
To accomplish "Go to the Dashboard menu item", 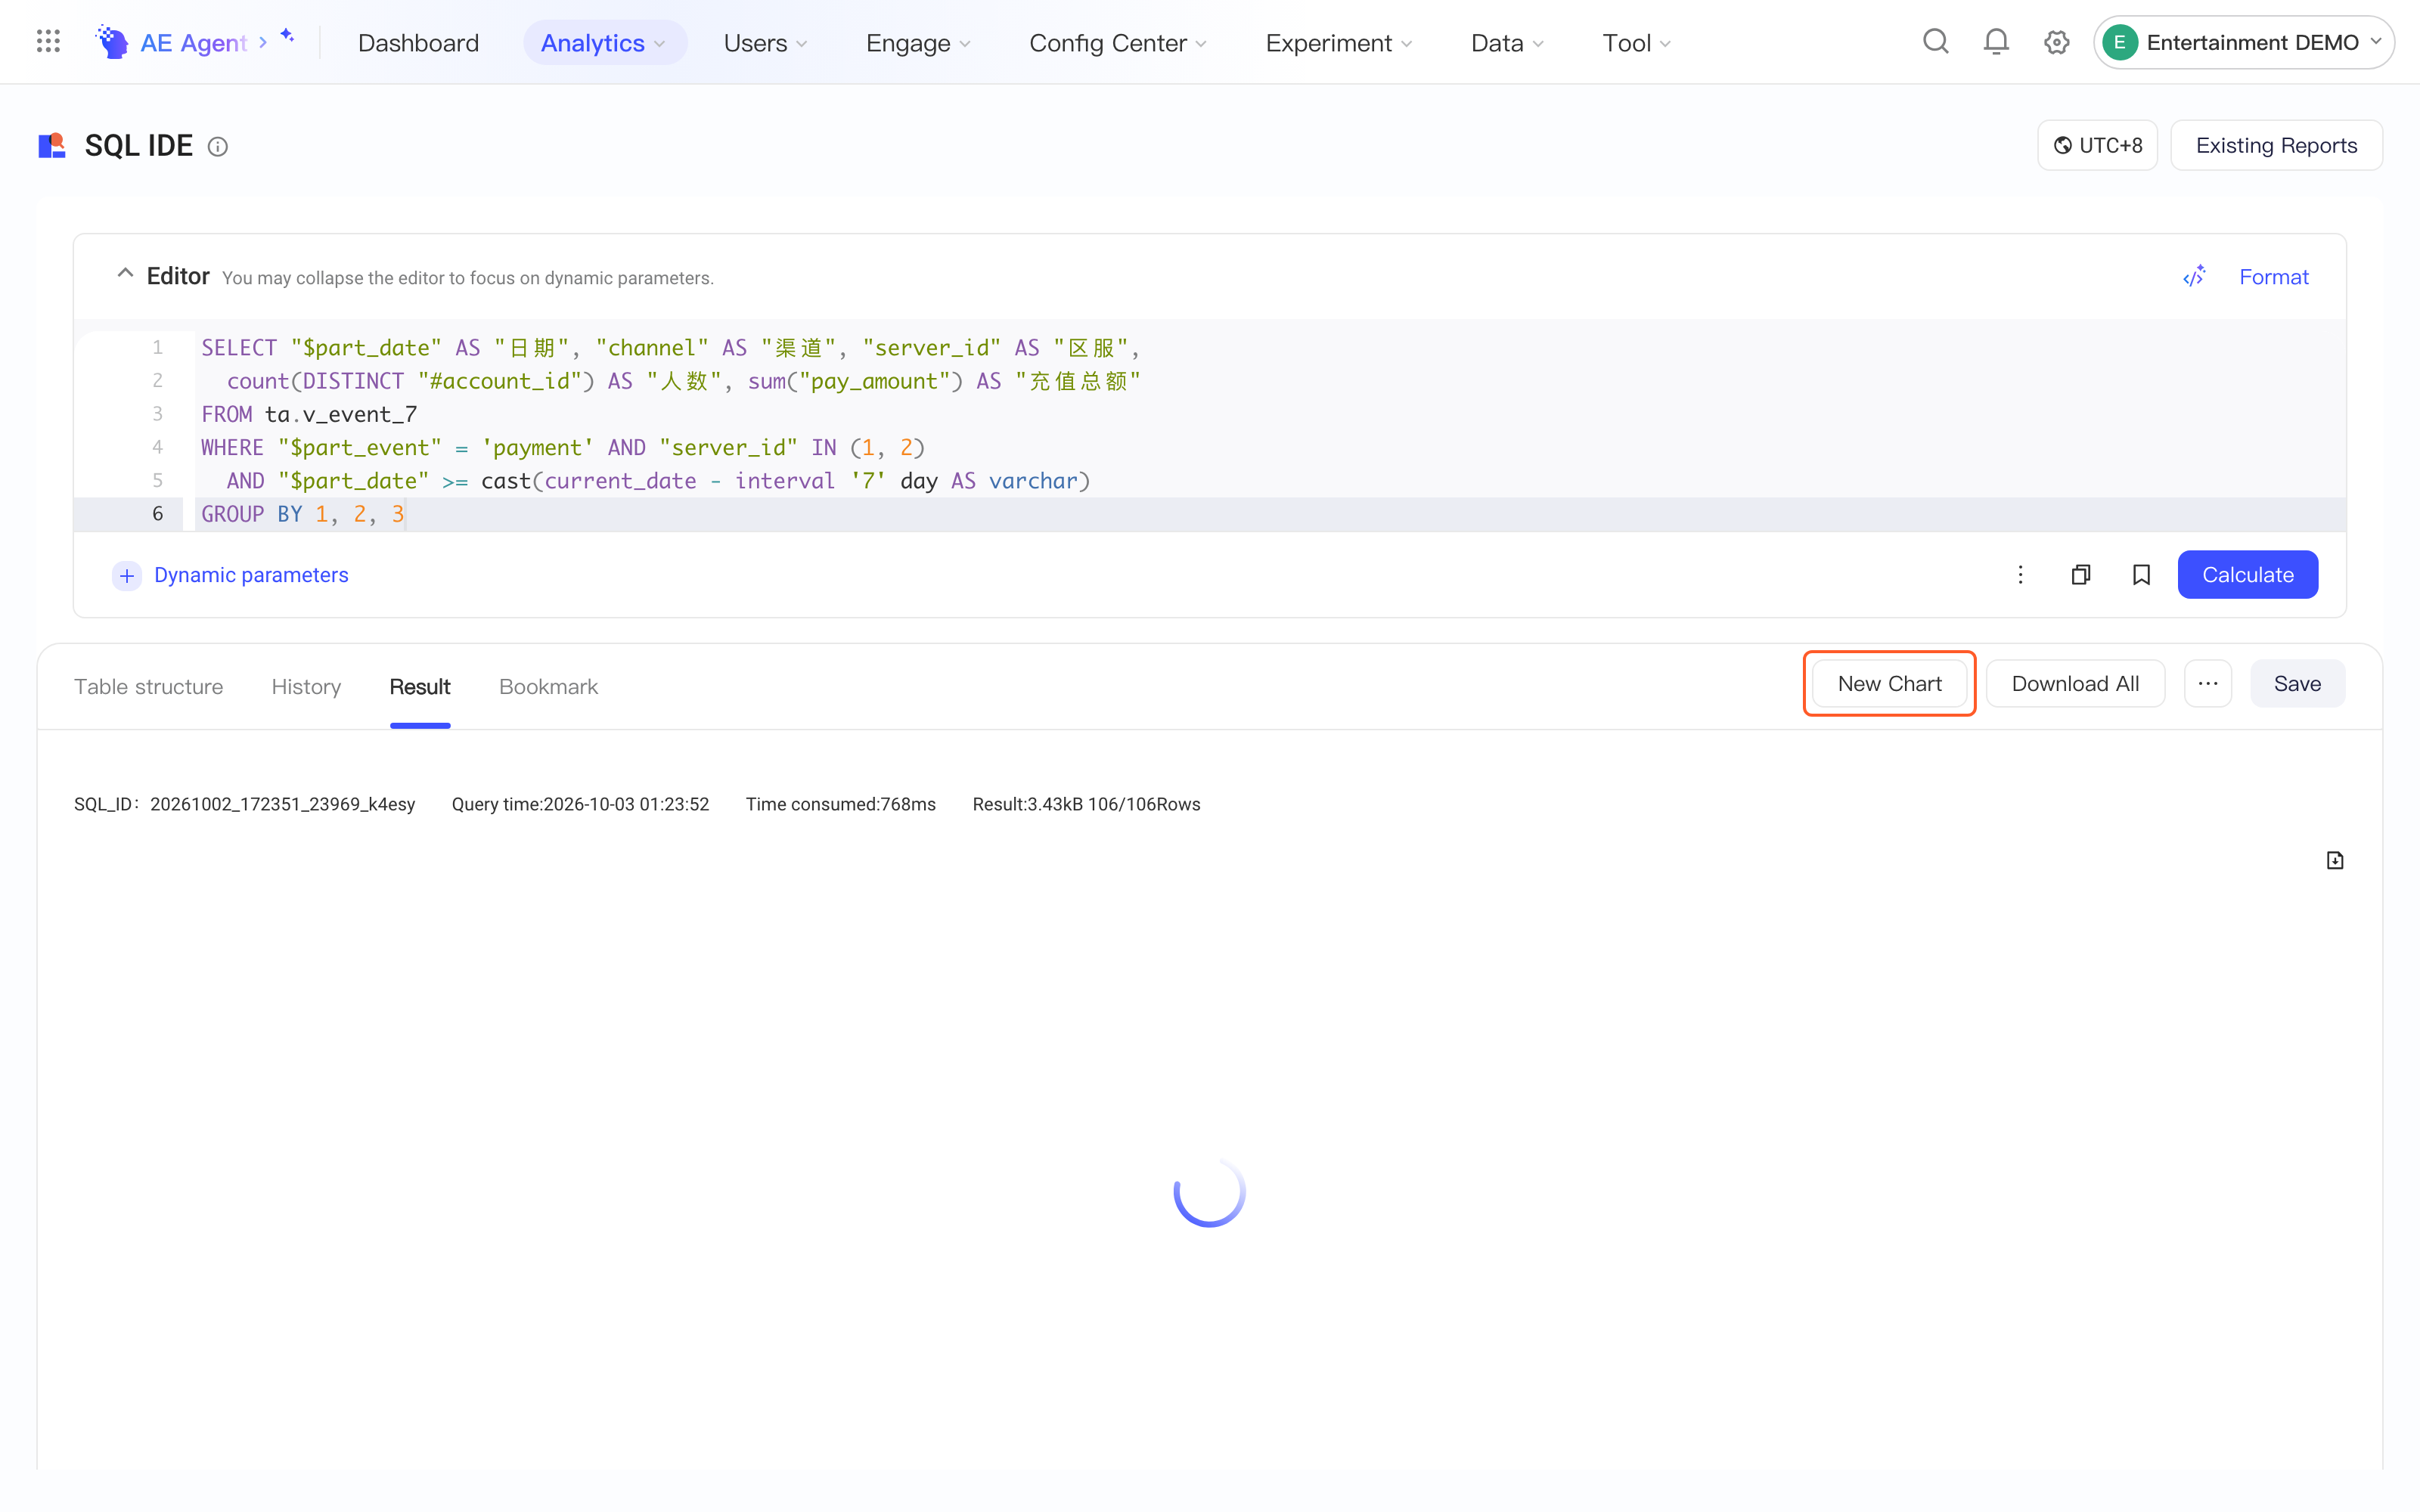I will click(x=418, y=43).
